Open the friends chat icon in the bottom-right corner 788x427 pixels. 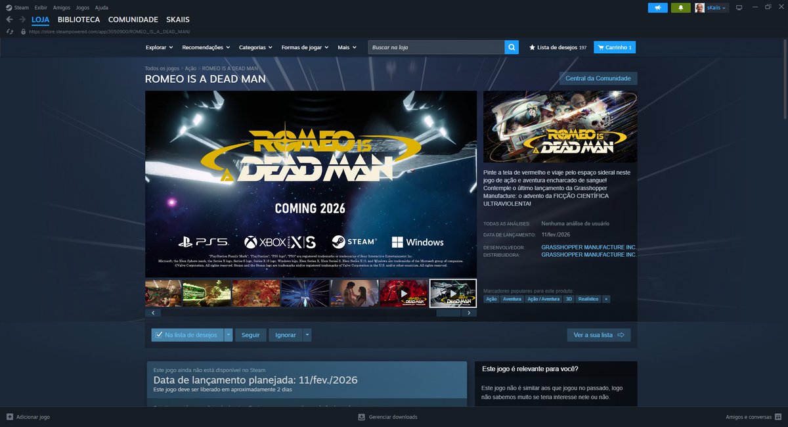778,416
